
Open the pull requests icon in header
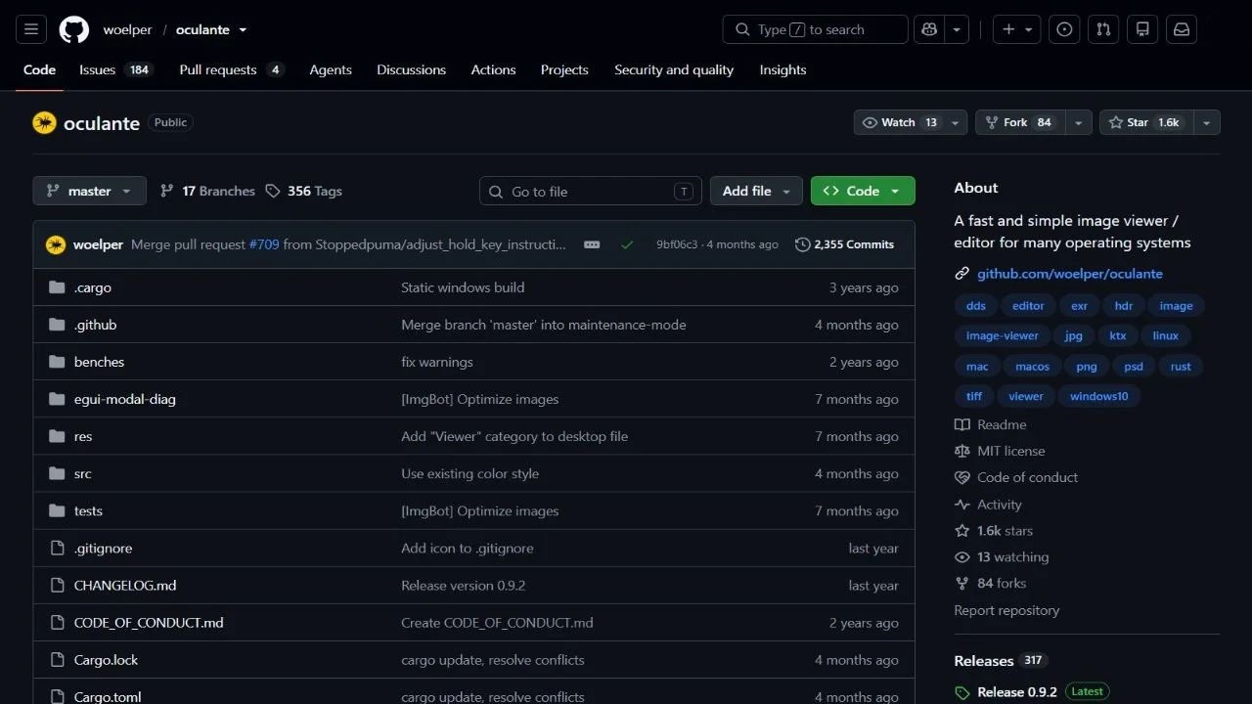click(x=1103, y=29)
